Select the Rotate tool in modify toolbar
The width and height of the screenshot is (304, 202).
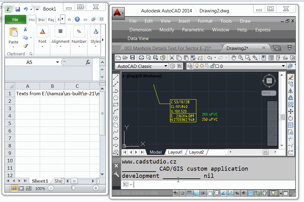click(x=290, y=118)
